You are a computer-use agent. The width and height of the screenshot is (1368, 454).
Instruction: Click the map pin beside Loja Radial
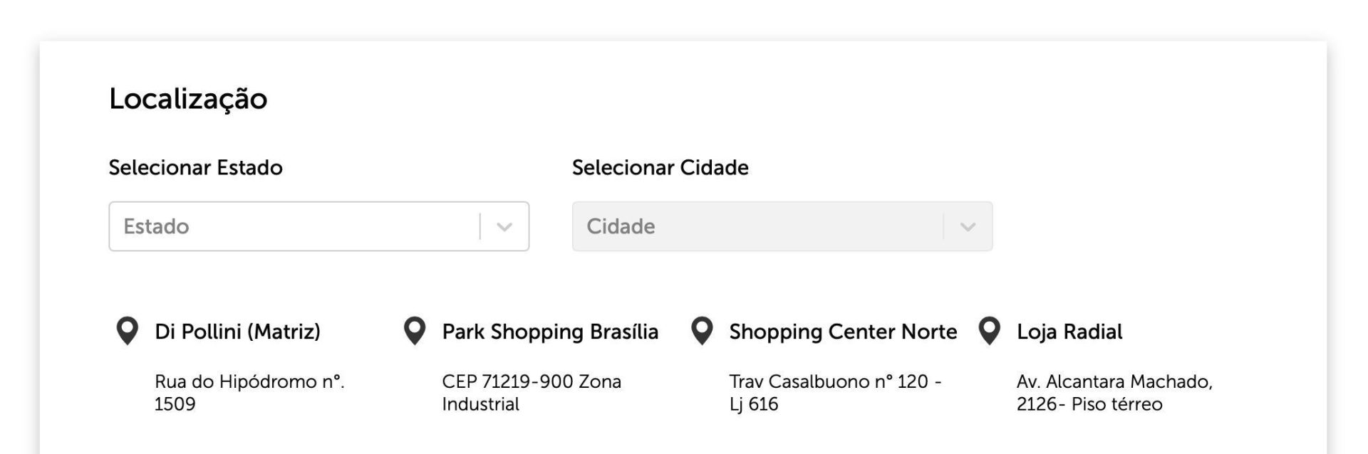989,331
